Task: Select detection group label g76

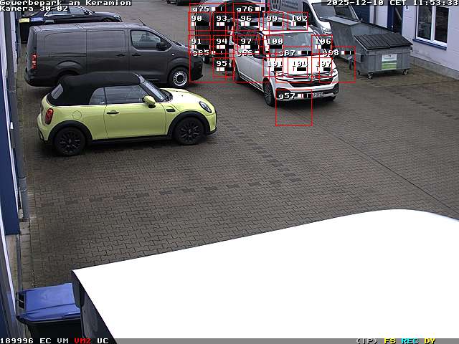Action: (x=245, y=9)
